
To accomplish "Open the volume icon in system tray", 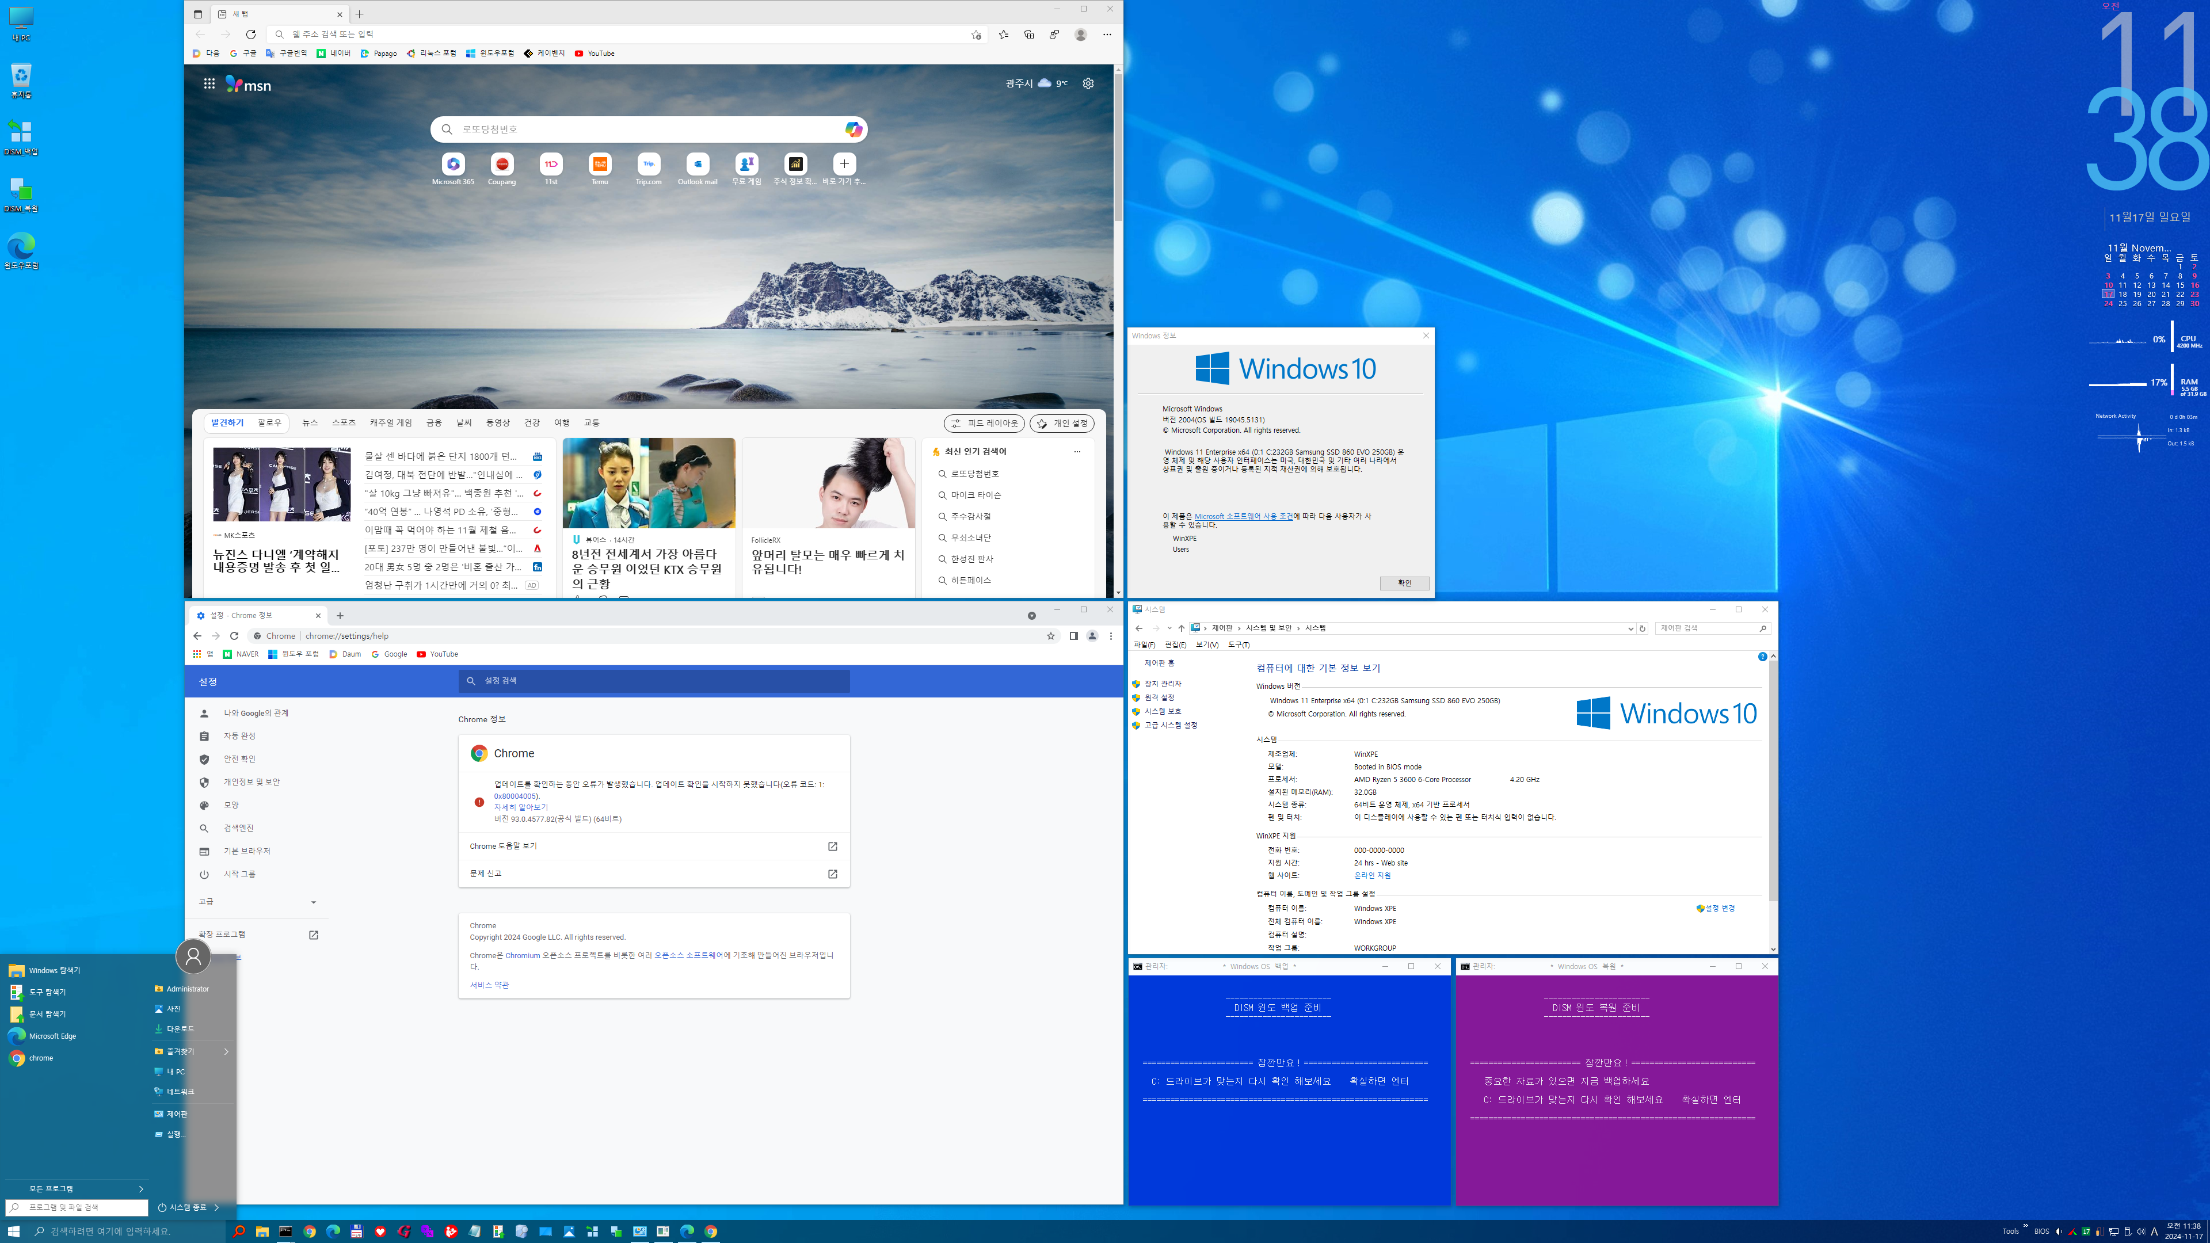I will (2140, 1231).
